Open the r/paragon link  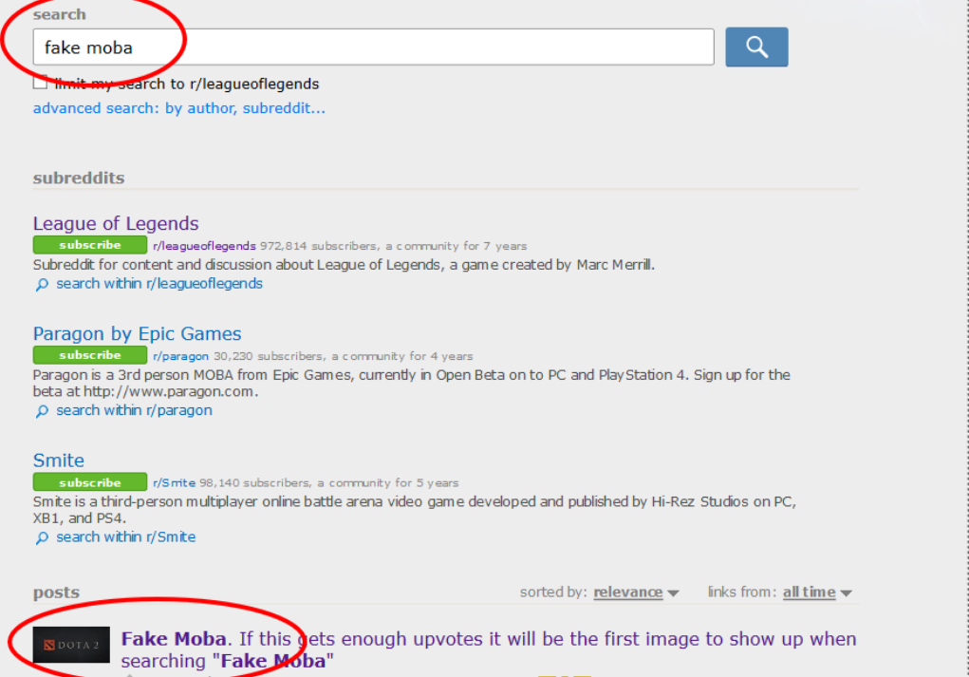click(180, 356)
